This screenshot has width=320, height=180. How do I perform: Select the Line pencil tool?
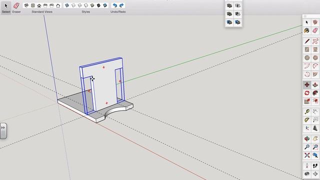click(307, 41)
